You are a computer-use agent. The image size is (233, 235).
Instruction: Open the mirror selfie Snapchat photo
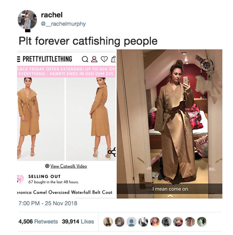pyautogui.click(x=170, y=124)
